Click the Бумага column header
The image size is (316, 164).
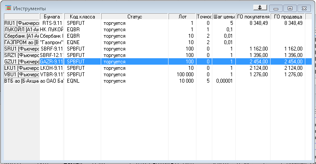click(x=52, y=17)
